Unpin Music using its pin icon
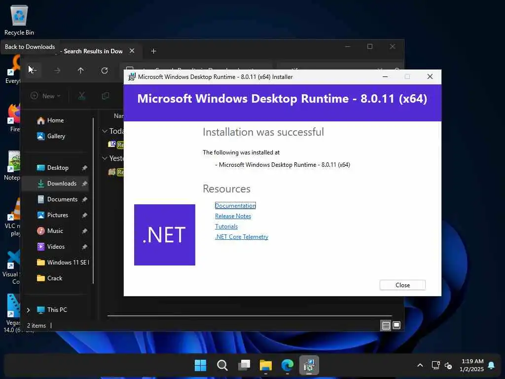This screenshot has height=379, width=505. point(84,231)
